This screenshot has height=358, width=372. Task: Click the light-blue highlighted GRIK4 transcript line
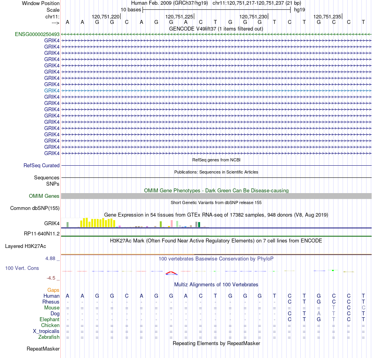[217, 90]
